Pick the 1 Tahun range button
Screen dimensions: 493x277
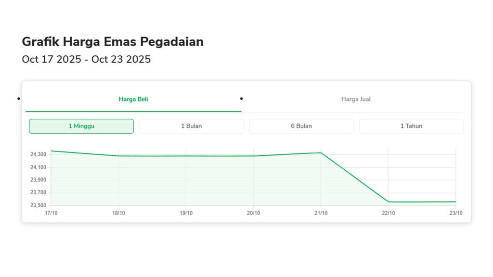tap(411, 126)
